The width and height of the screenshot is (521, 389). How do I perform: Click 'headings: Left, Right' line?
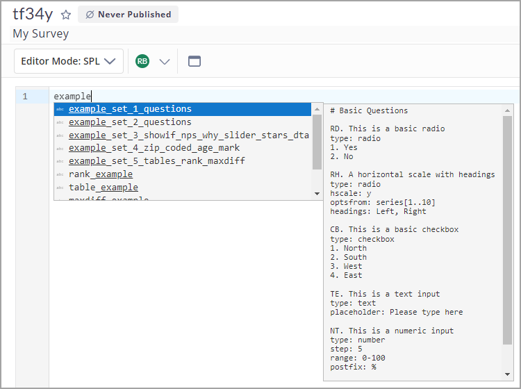378,212
